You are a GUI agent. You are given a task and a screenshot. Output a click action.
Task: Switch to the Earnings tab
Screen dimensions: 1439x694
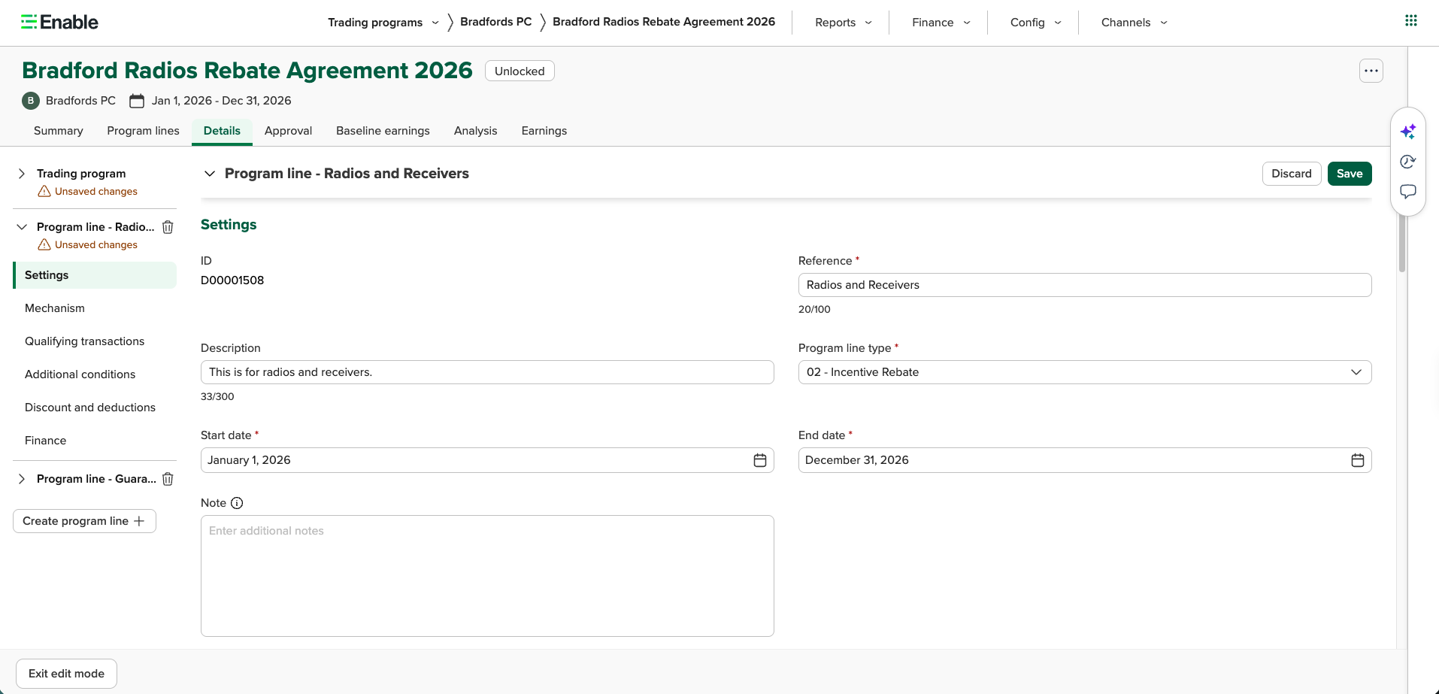pos(544,131)
